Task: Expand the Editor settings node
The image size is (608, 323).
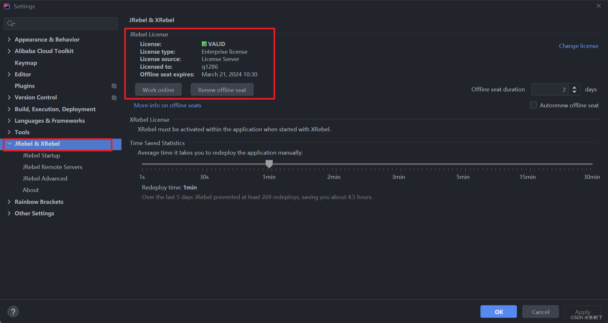Action: point(9,74)
